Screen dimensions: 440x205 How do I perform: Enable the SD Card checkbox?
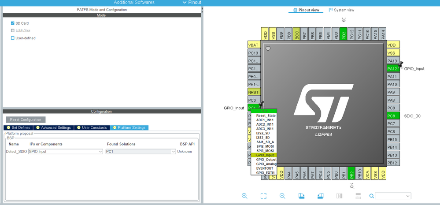click(12, 23)
